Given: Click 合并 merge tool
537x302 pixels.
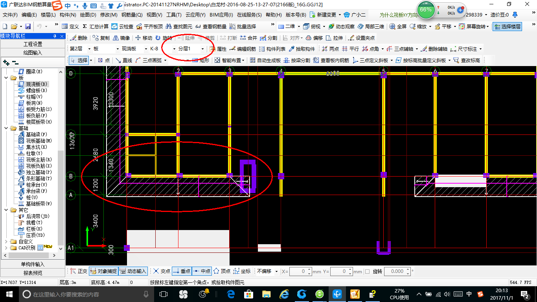Looking at the screenshot, I should (248, 38).
